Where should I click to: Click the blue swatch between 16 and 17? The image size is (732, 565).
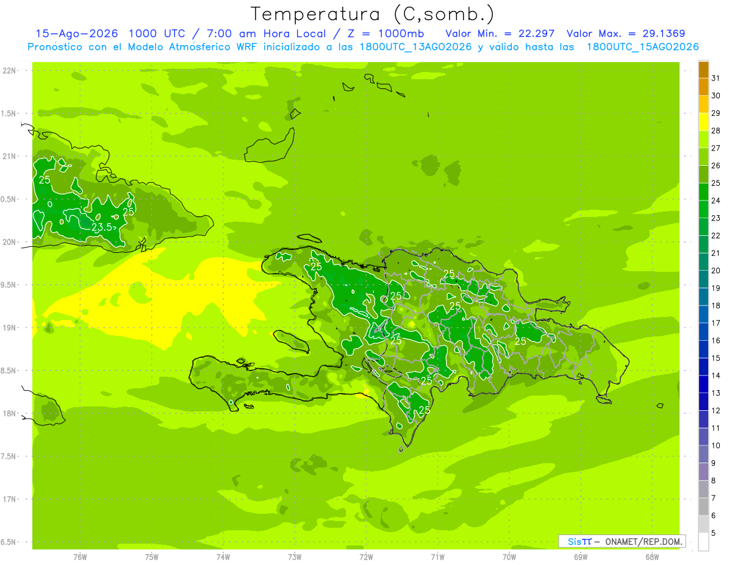703,332
